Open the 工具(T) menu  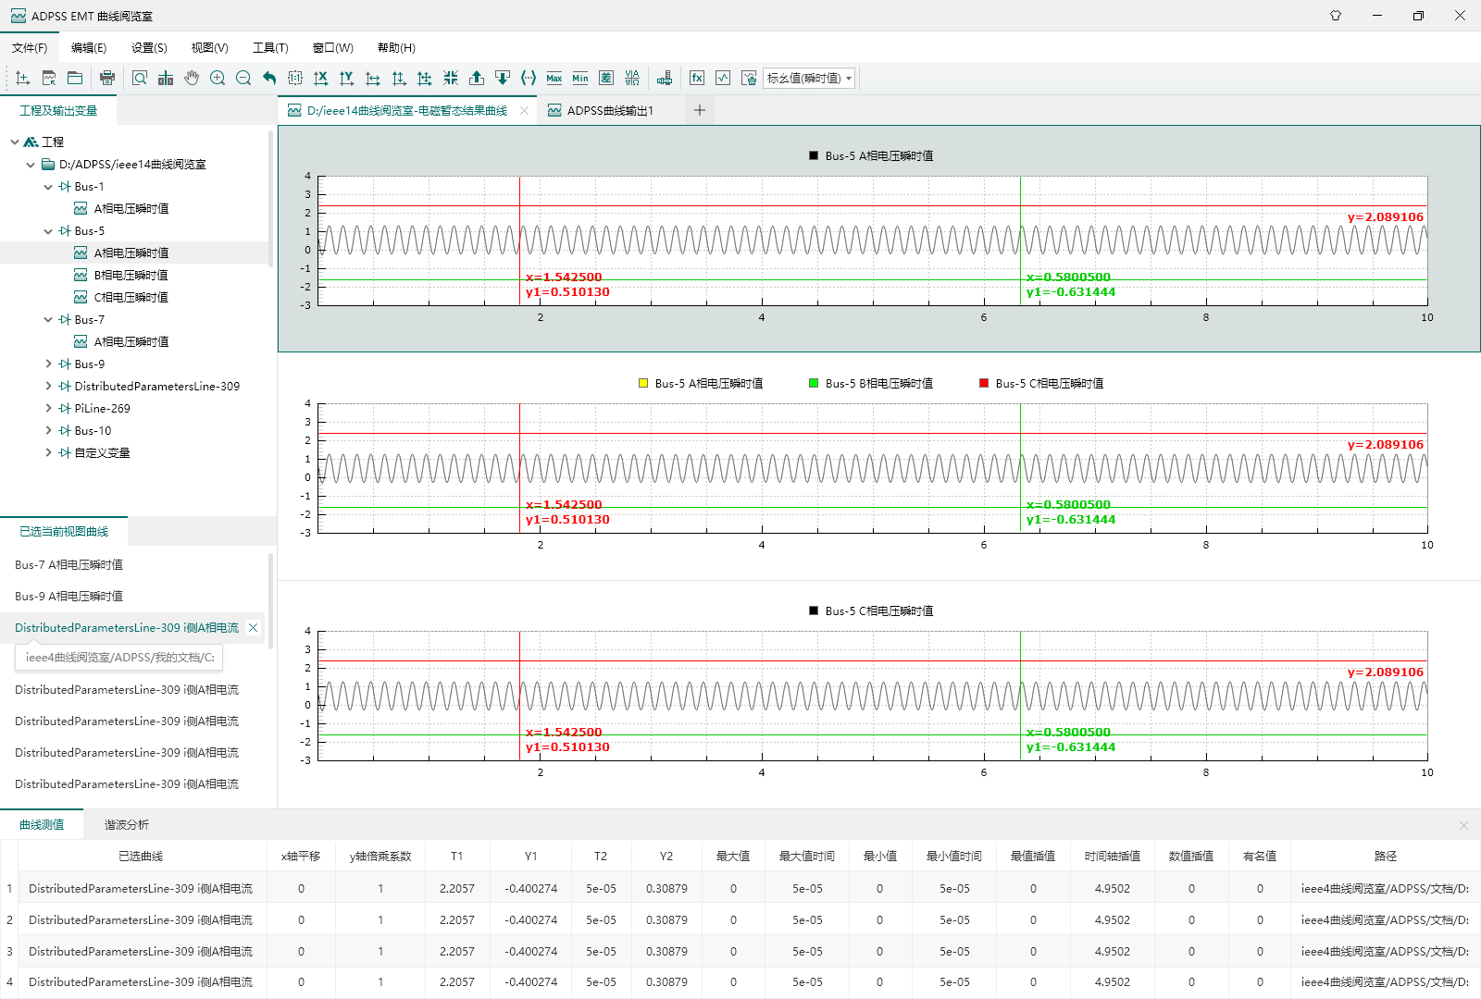(270, 48)
